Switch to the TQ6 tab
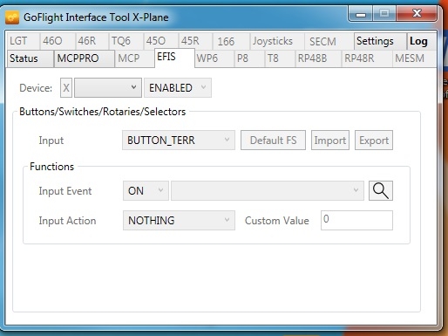 [126, 41]
